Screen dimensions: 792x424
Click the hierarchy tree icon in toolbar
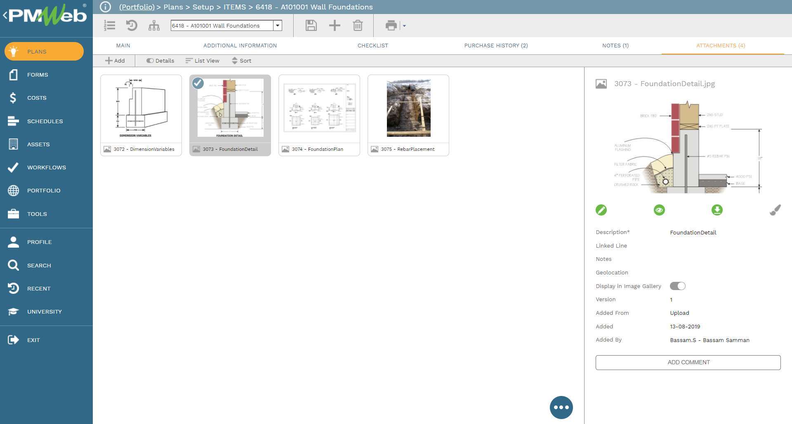point(154,26)
